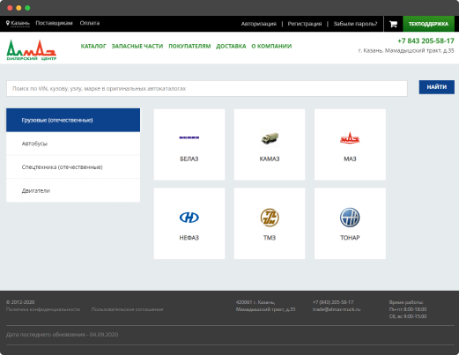The width and height of the screenshot is (459, 355).
Task: Open the ПОКУПАТЕЛЯМ menu item
Action: tap(189, 46)
